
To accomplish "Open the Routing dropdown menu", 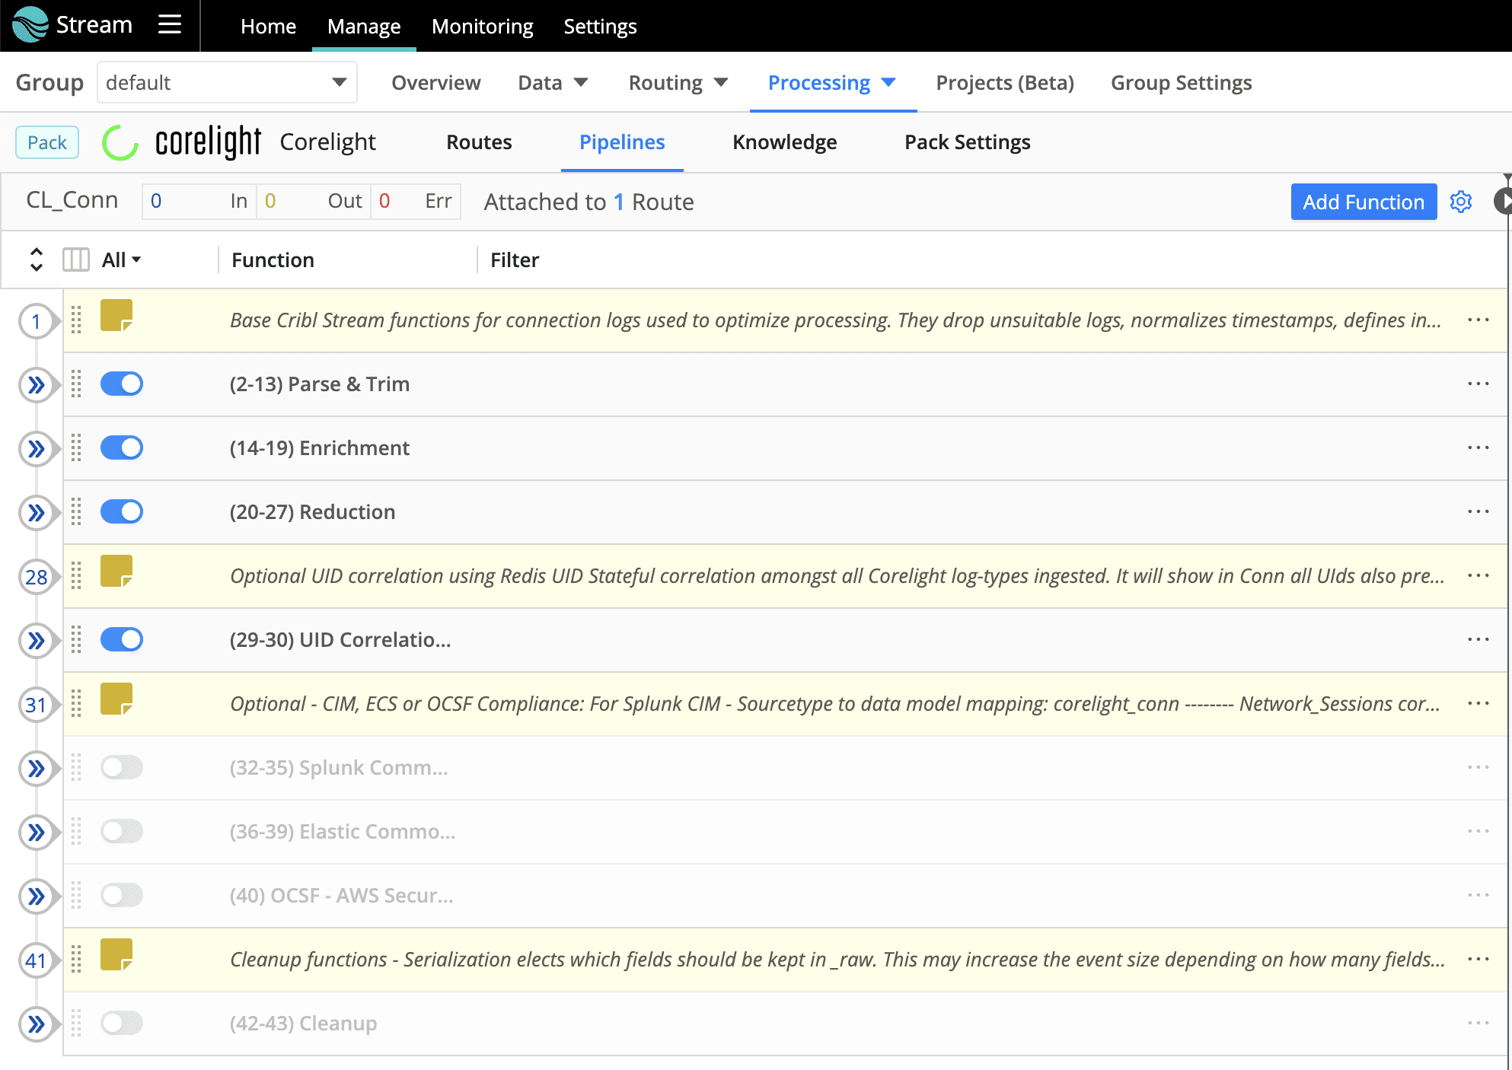I will (x=678, y=82).
